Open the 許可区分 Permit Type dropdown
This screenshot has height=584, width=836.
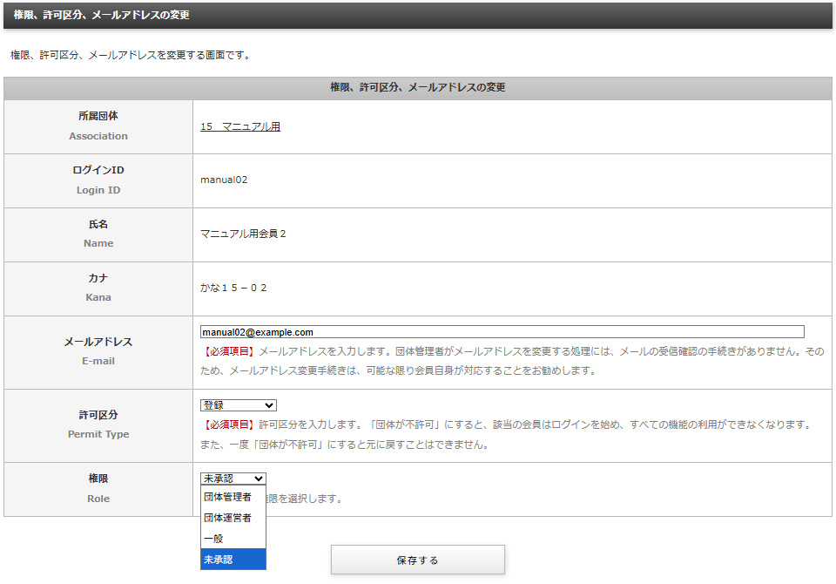point(237,404)
